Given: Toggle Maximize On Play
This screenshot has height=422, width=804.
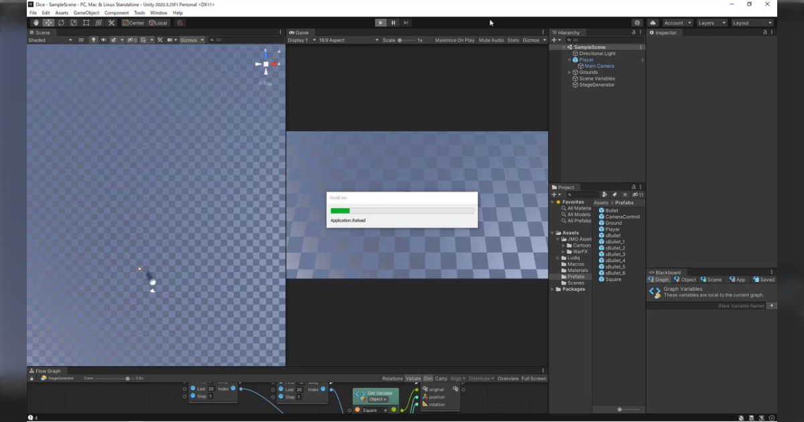Looking at the screenshot, I should point(454,40).
